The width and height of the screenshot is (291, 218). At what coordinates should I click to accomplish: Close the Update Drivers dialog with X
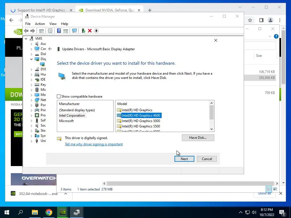(x=216, y=40)
